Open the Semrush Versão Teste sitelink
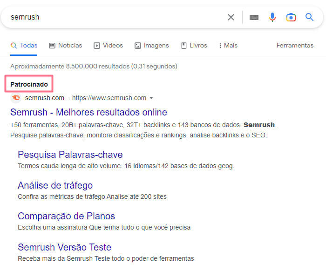326x271 pixels. pos(64,247)
